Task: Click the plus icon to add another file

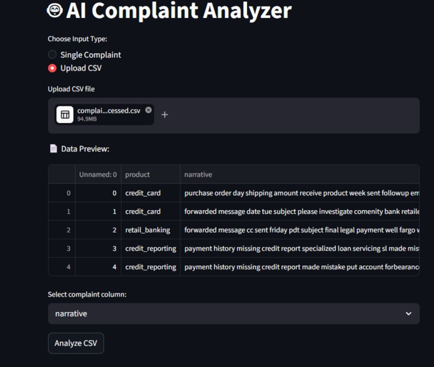Action: pyautogui.click(x=165, y=115)
